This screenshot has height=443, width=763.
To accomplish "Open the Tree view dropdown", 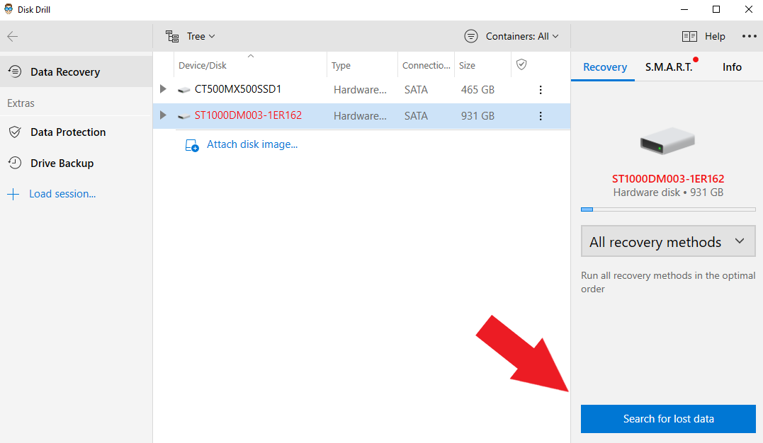I will click(191, 36).
